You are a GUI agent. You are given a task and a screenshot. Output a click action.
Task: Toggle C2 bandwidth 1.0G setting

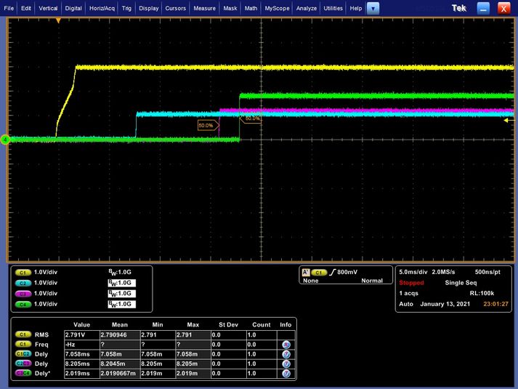coord(121,283)
